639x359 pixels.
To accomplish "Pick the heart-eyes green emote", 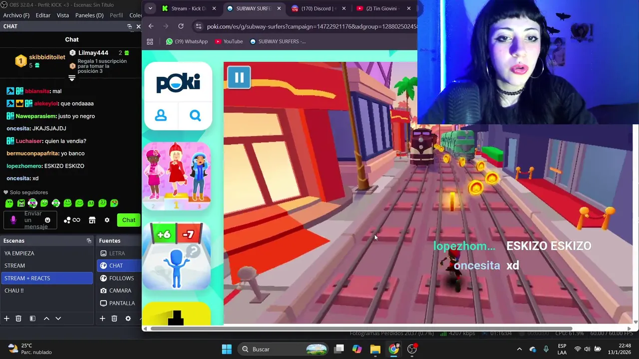I will 114,203.
